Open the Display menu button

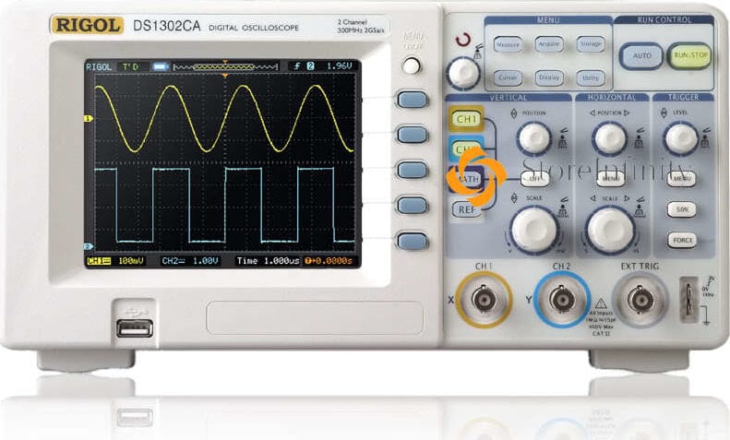tap(549, 77)
